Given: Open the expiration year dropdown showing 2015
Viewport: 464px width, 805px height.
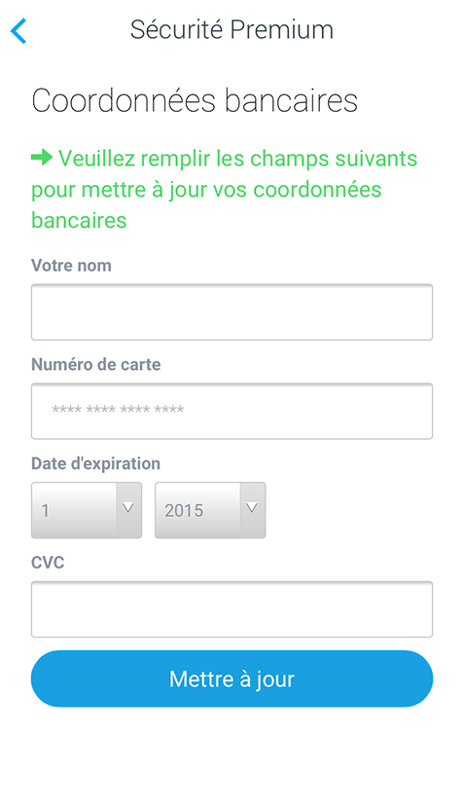Looking at the screenshot, I should (210, 510).
